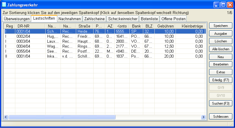Open Extras button options
Screen dimensions: 235x128
[x=220, y=72]
